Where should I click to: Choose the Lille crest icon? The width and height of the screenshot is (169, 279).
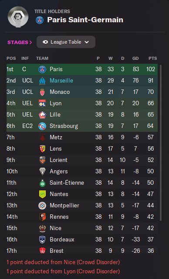pyautogui.click(x=42, y=115)
